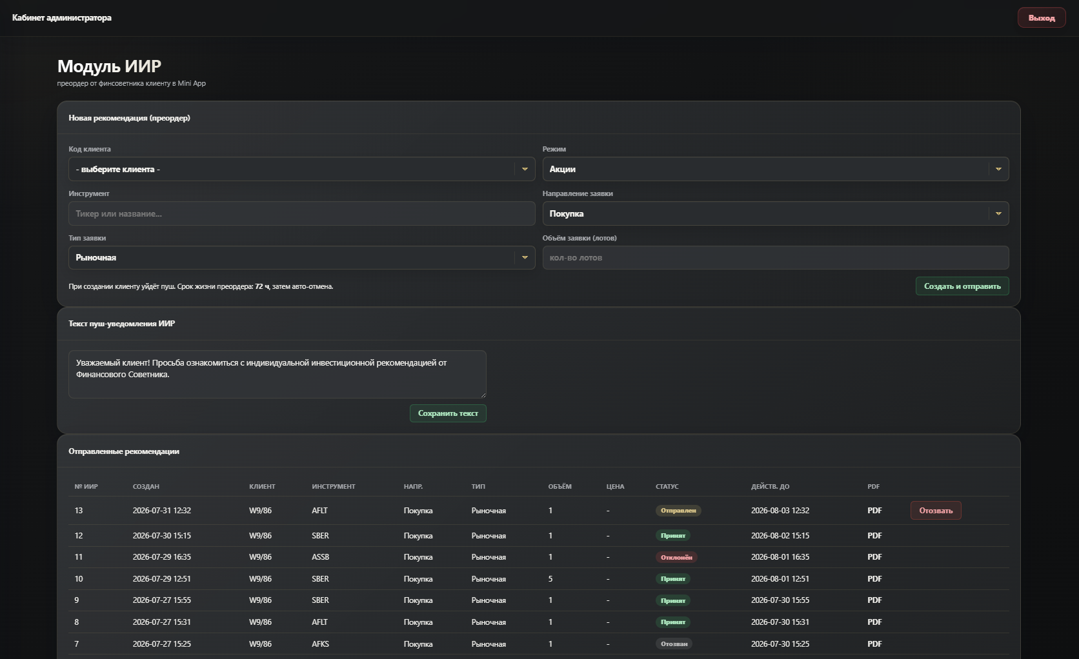Expand the Тип заявки dropdown
The width and height of the screenshot is (1079, 659).
coord(301,257)
